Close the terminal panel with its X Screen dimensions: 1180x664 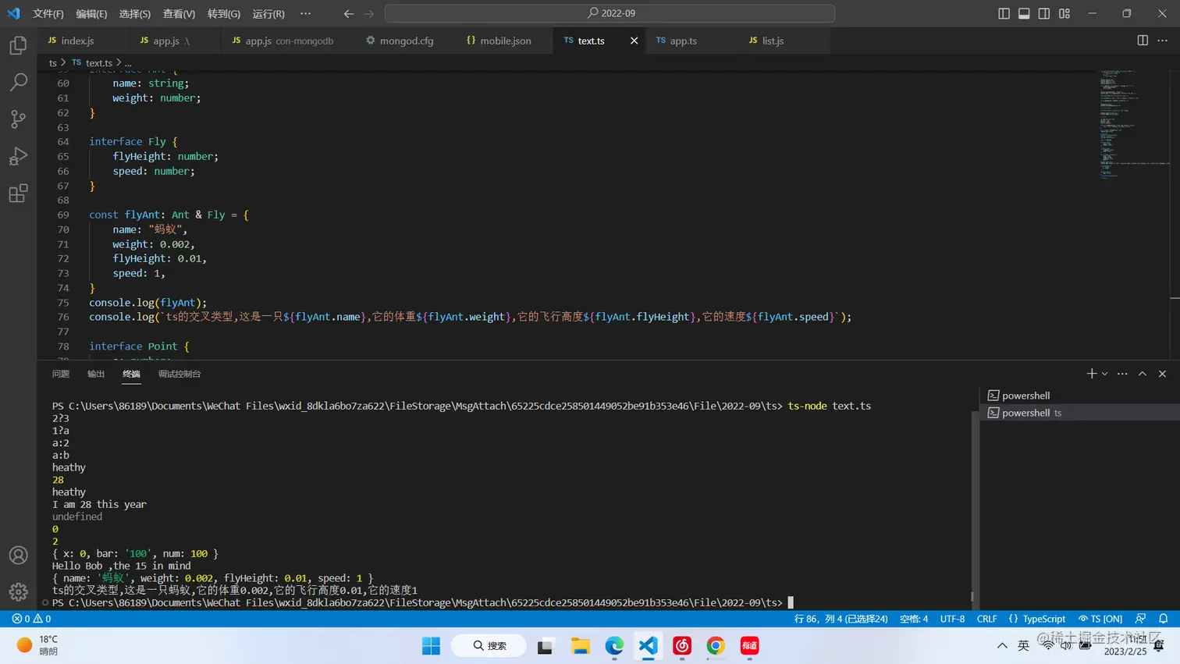pos(1162,374)
